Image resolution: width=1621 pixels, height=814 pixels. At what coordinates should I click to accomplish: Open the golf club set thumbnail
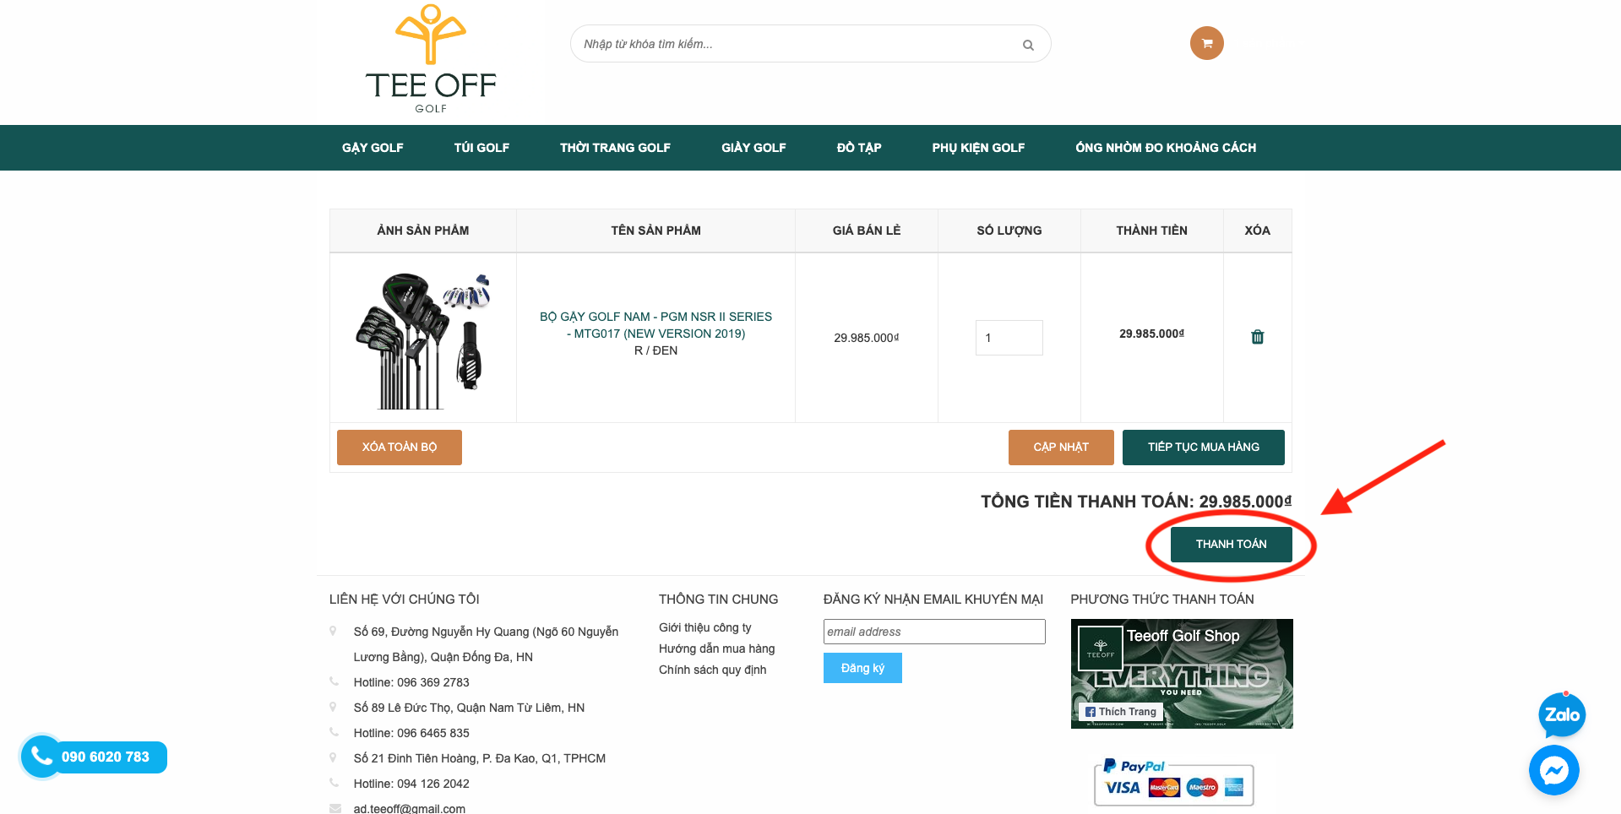tap(423, 340)
